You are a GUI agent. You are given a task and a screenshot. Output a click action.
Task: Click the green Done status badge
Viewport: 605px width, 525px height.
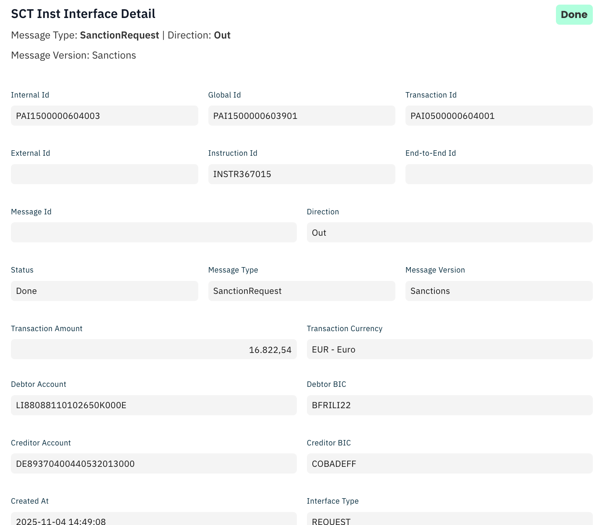click(574, 15)
